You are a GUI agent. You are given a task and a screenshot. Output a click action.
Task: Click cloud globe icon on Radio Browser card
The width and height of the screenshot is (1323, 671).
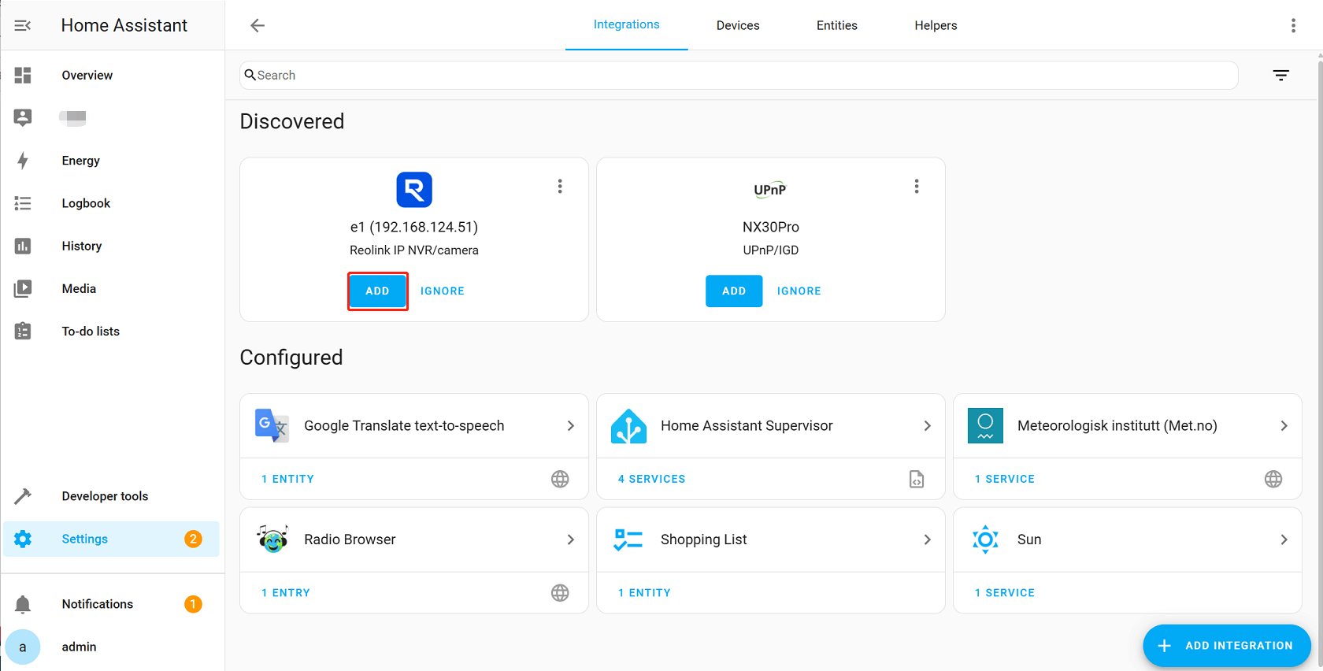click(x=560, y=593)
